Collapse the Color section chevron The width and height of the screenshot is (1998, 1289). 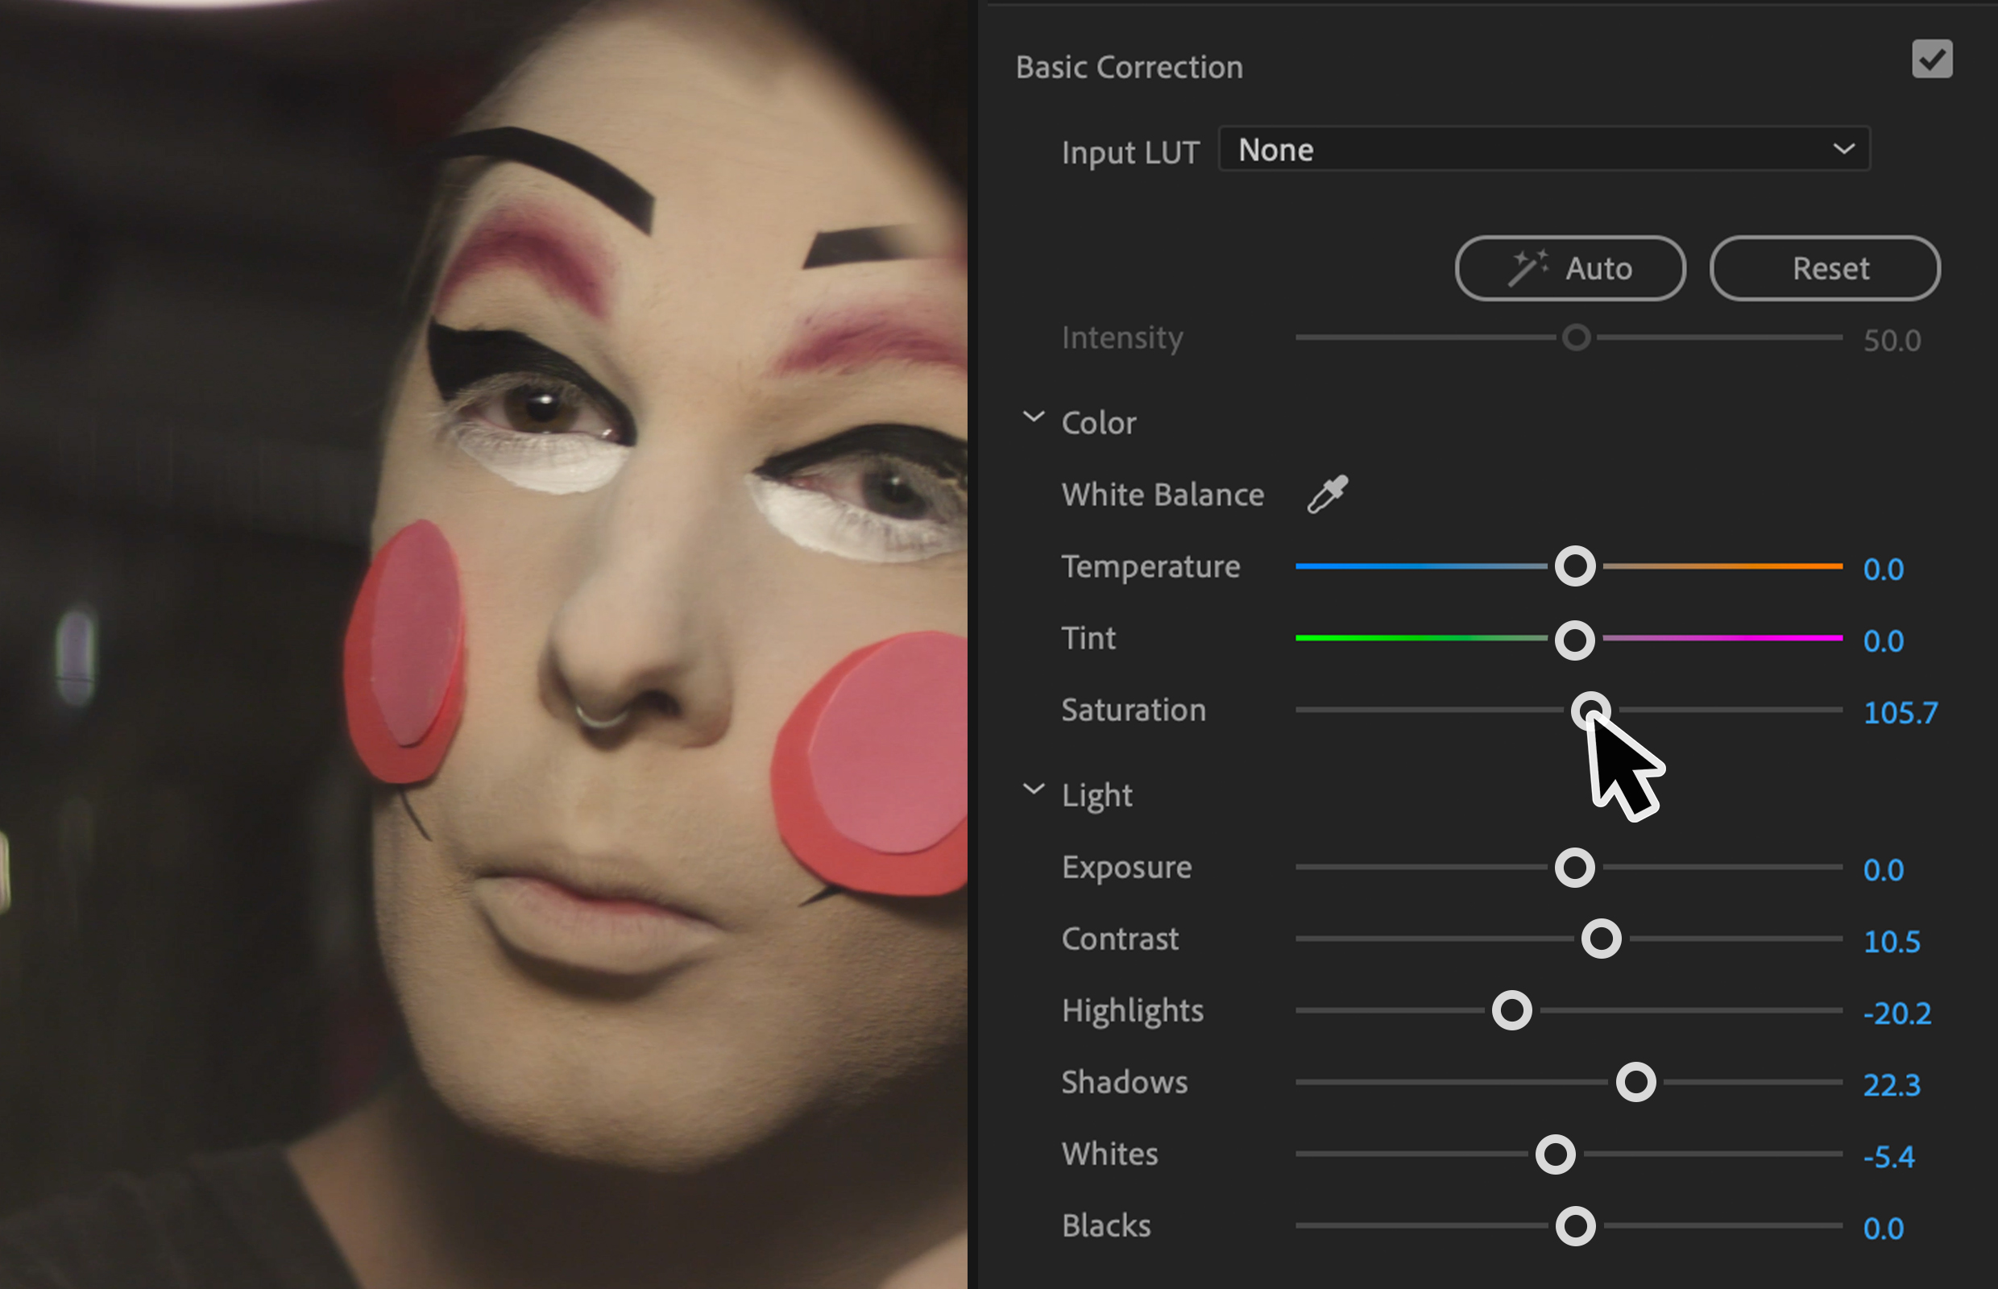pyautogui.click(x=1034, y=417)
